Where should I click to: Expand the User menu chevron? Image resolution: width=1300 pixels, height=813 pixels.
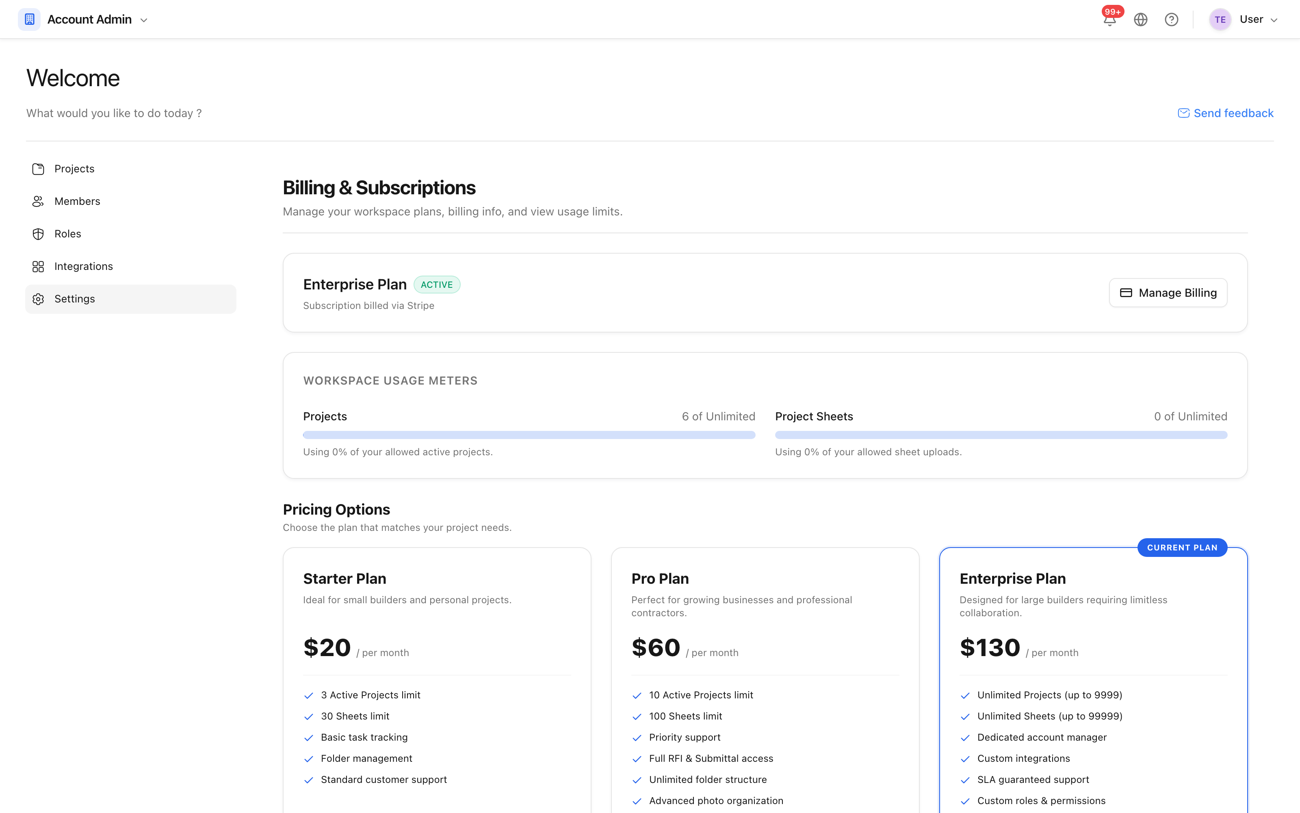1274,20
